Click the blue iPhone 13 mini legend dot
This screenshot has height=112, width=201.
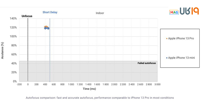pyautogui.click(x=167, y=58)
